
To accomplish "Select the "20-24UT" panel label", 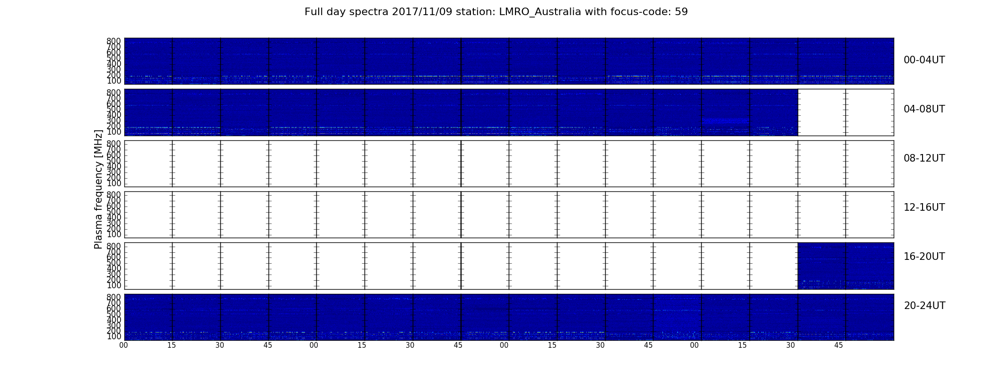I will click(924, 306).
